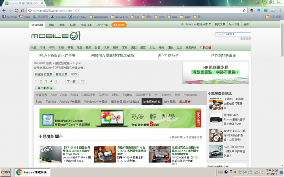Open the 行動加值 red nav item

coord(206,48)
